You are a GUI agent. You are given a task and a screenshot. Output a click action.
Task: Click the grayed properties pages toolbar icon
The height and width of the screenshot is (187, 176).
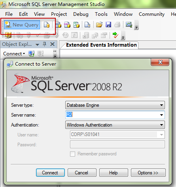pos(104,35)
